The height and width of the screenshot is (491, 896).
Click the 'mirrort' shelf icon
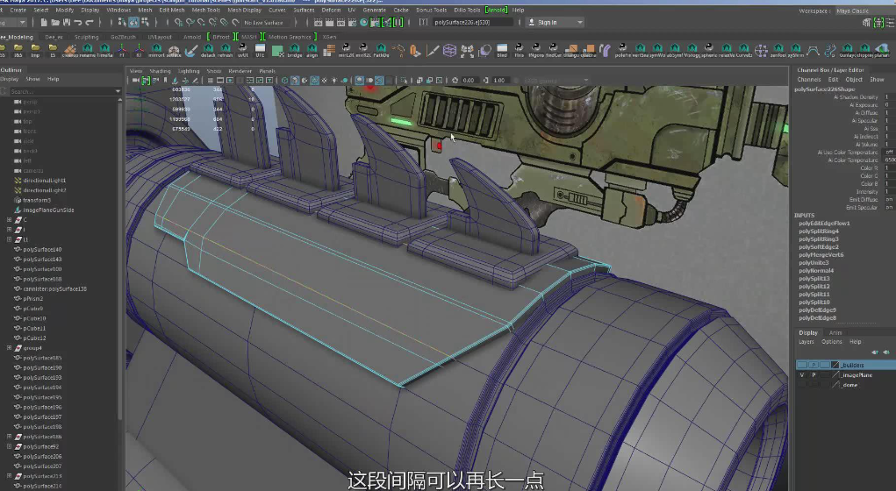[x=156, y=50]
